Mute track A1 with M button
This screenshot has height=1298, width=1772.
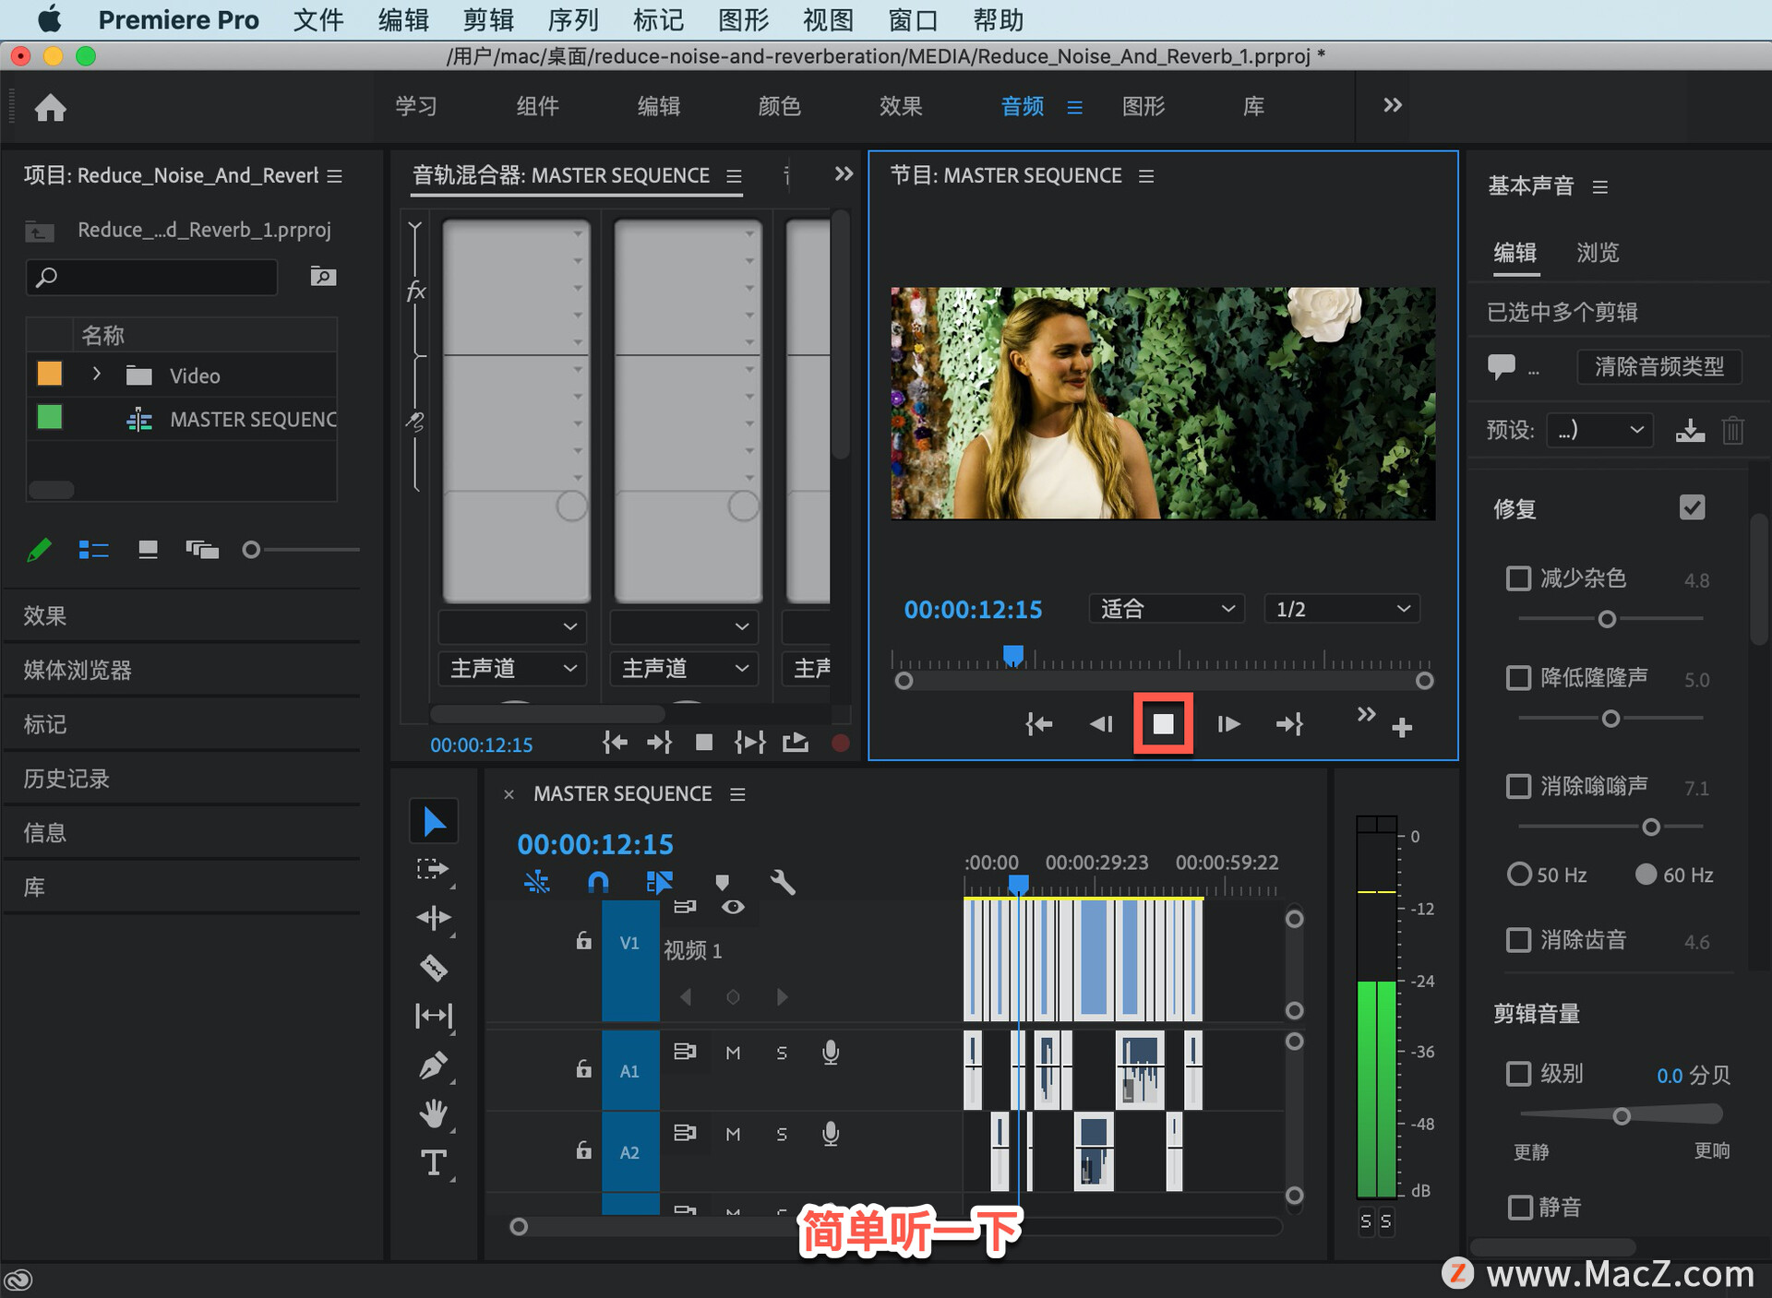click(x=733, y=1053)
